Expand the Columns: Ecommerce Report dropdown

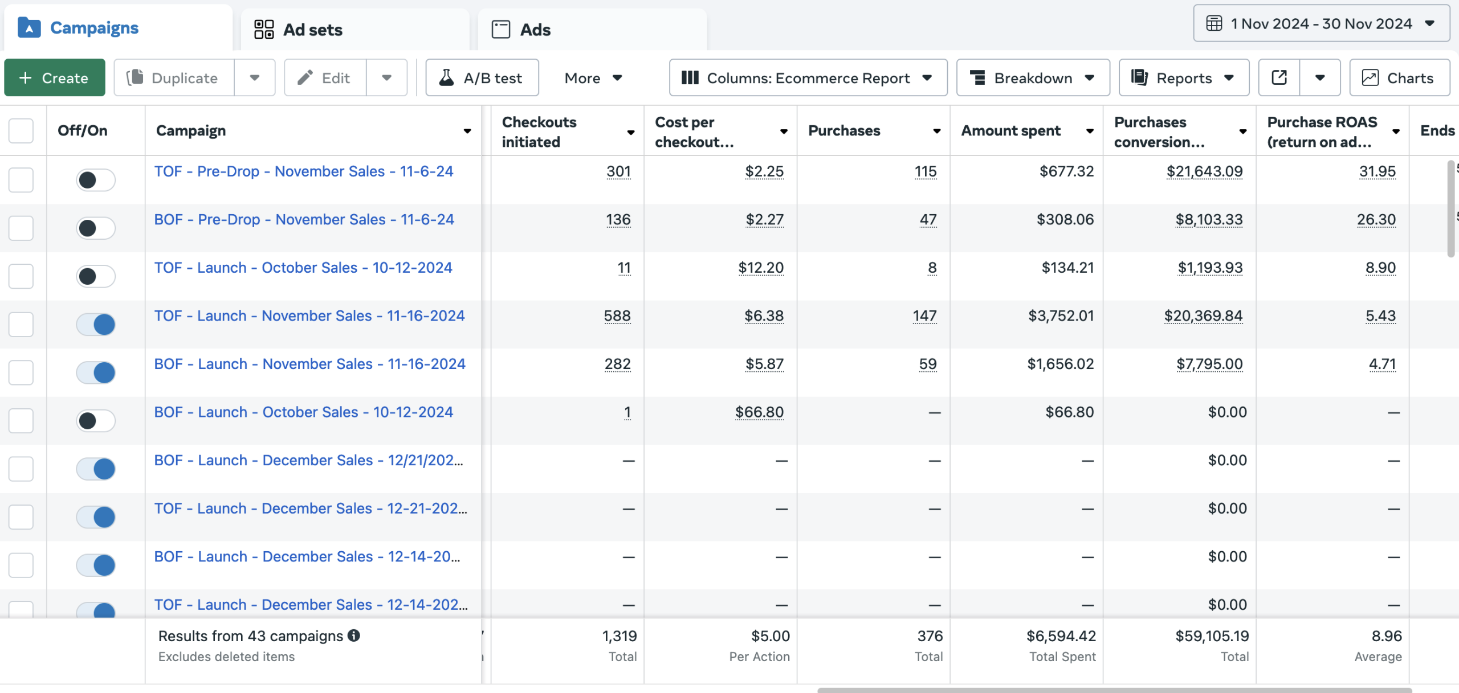click(808, 78)
